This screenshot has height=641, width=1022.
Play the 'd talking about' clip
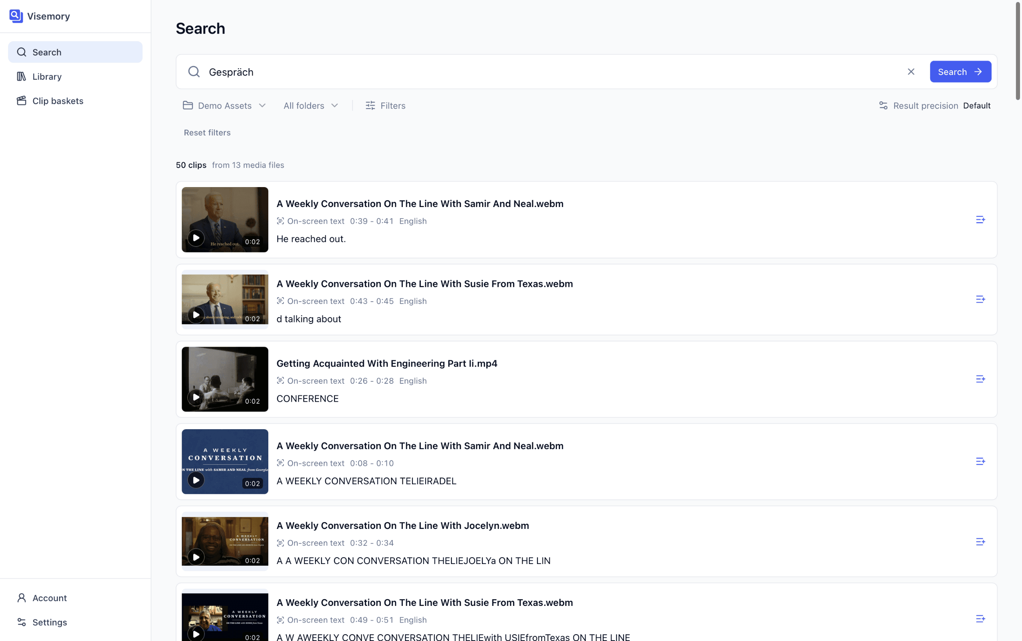coord(196,315)
